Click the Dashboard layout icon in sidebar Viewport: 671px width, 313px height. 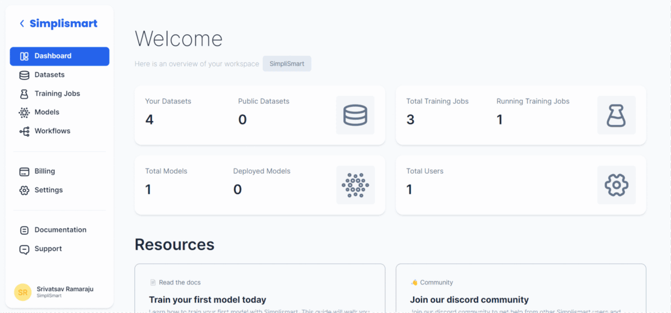coord(24,56)
